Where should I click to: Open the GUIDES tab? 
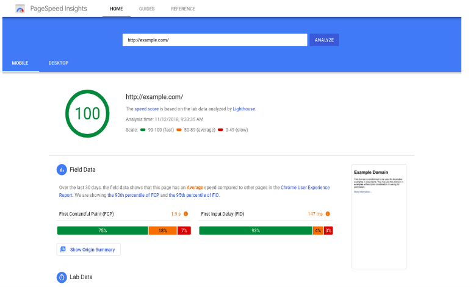(x=146, y=9)
